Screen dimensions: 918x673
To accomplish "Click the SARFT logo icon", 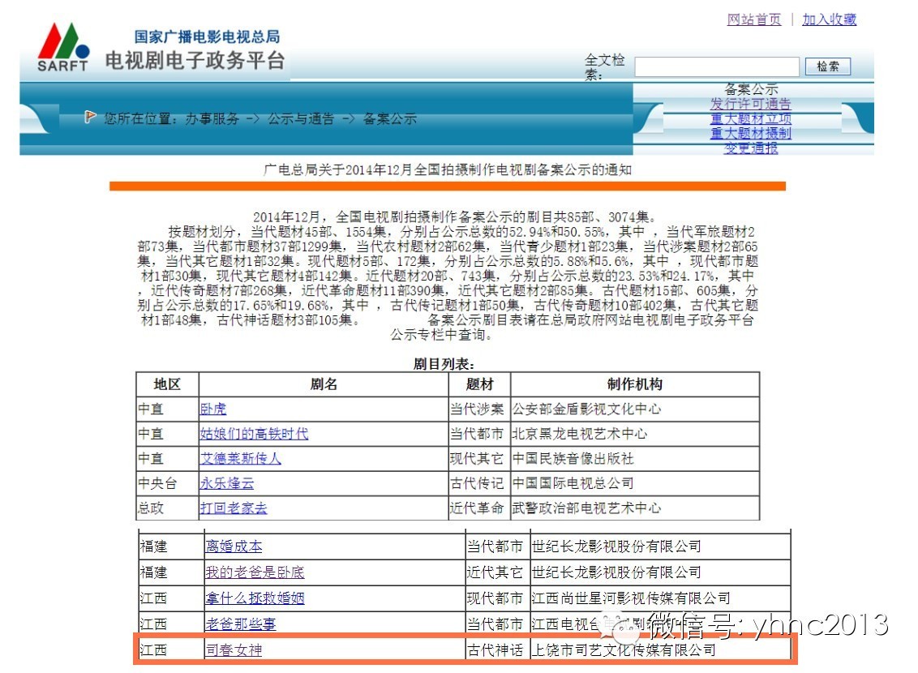I will point(63,47).
